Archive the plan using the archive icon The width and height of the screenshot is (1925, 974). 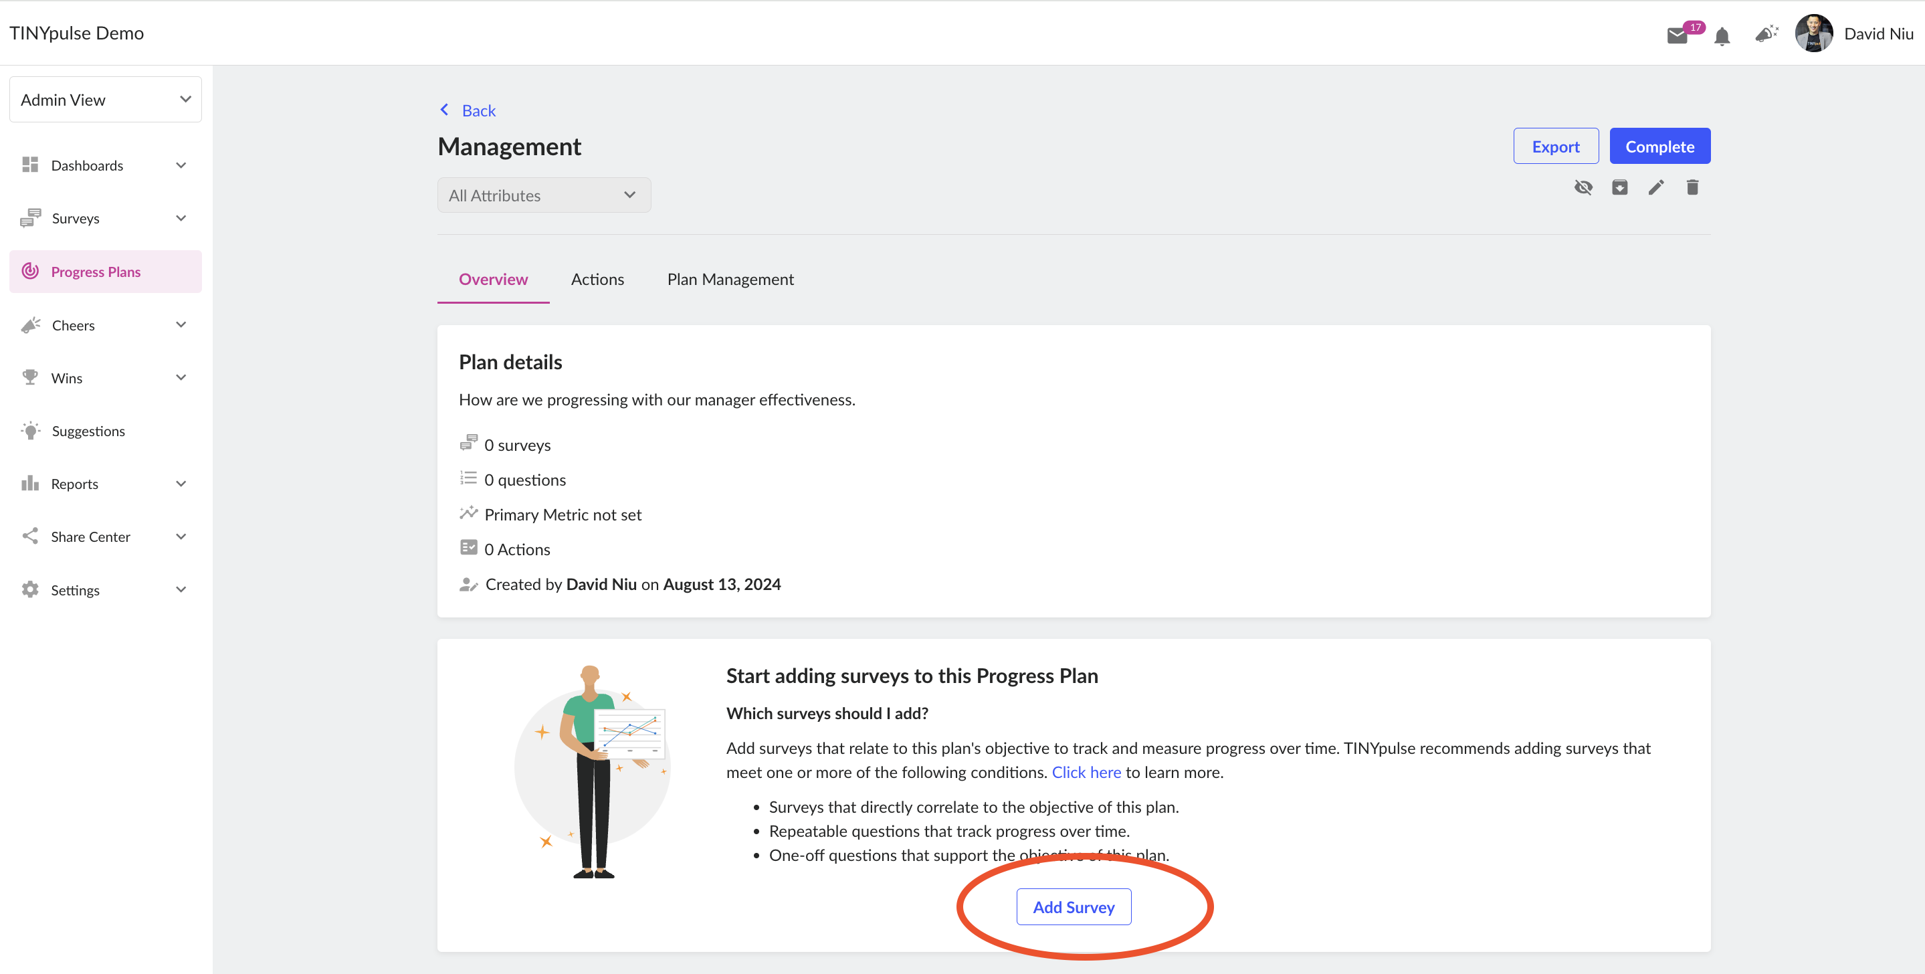[x=1619, y=187]
